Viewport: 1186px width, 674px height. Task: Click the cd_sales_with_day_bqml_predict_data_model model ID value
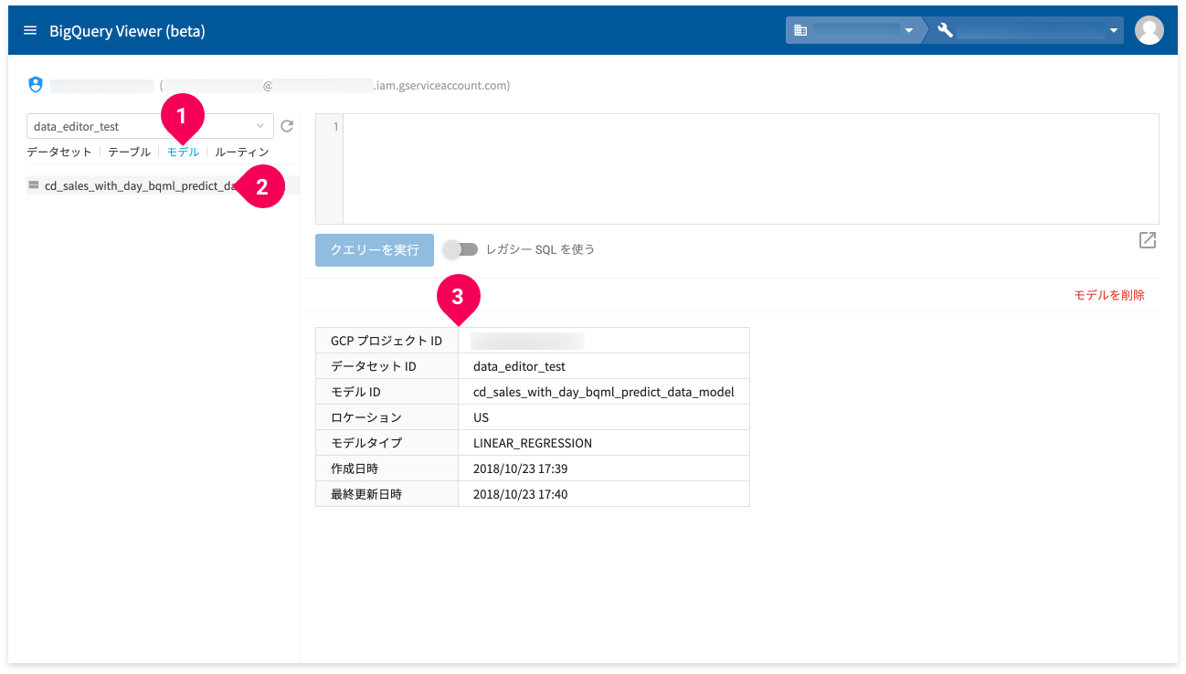604,392
